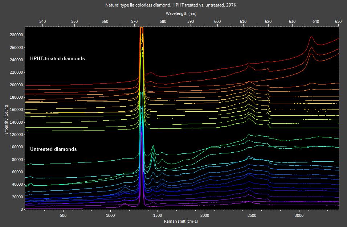The width and height of the screenshot is (347, 227).
Task: Click the 40000 intensity tick label
Action: click(17, 184)
